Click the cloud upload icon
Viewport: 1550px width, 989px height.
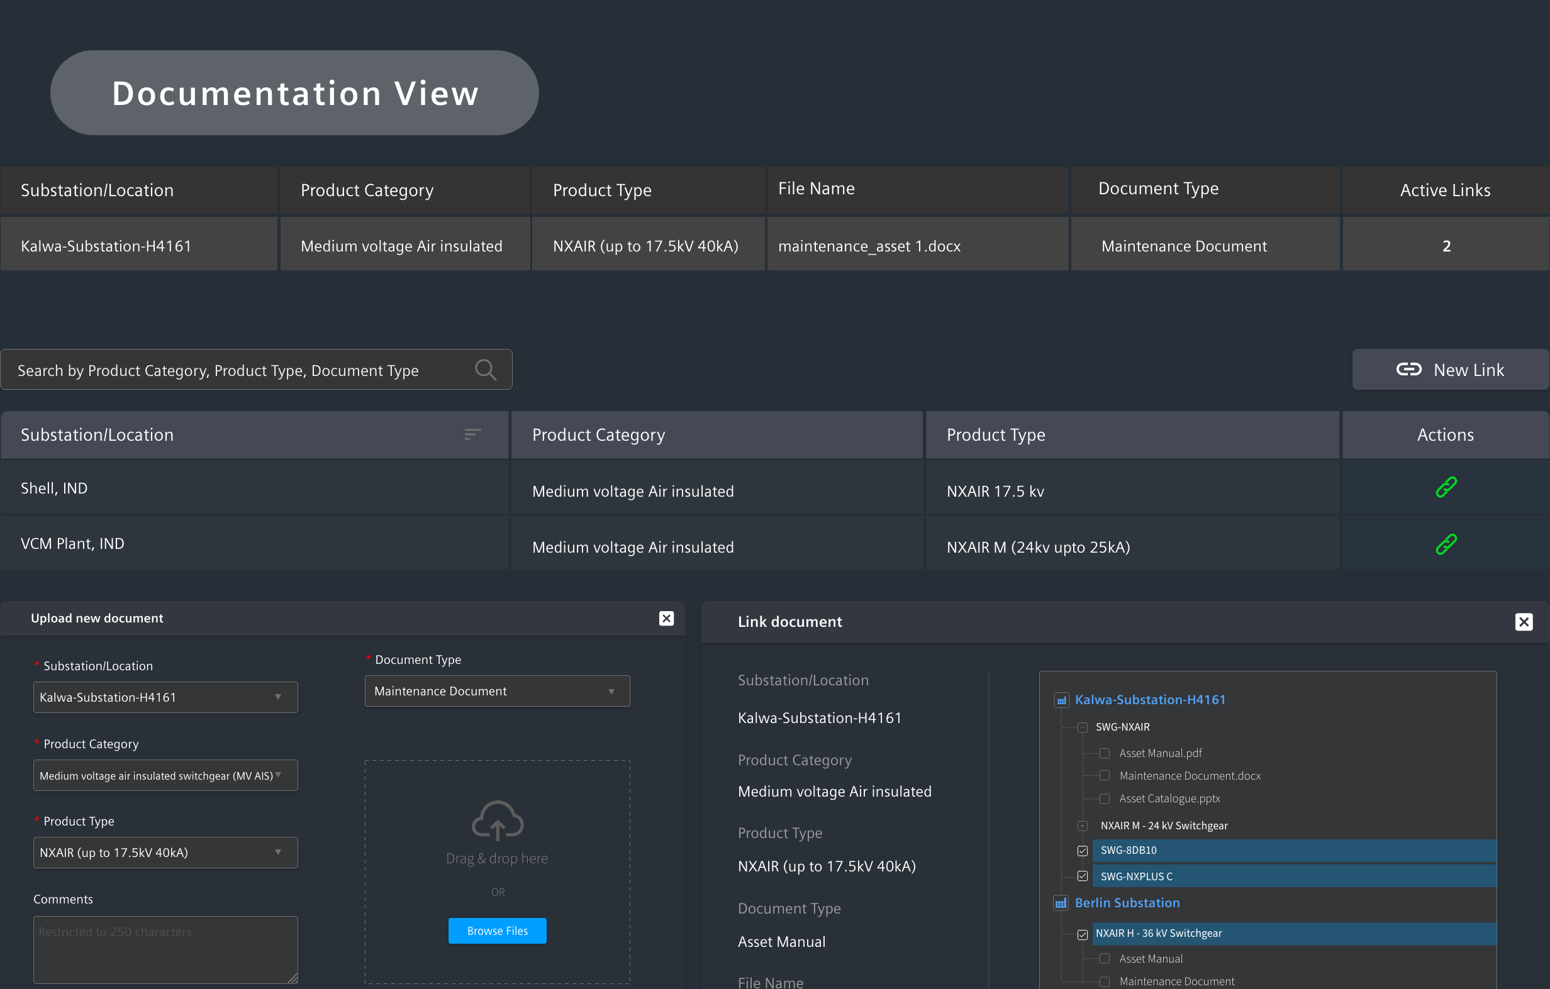click(497, 820)
